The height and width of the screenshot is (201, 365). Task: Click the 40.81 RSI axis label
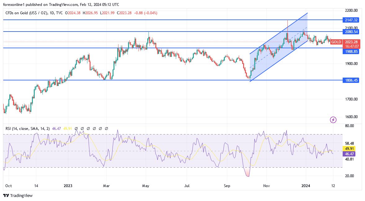(349, 159)
